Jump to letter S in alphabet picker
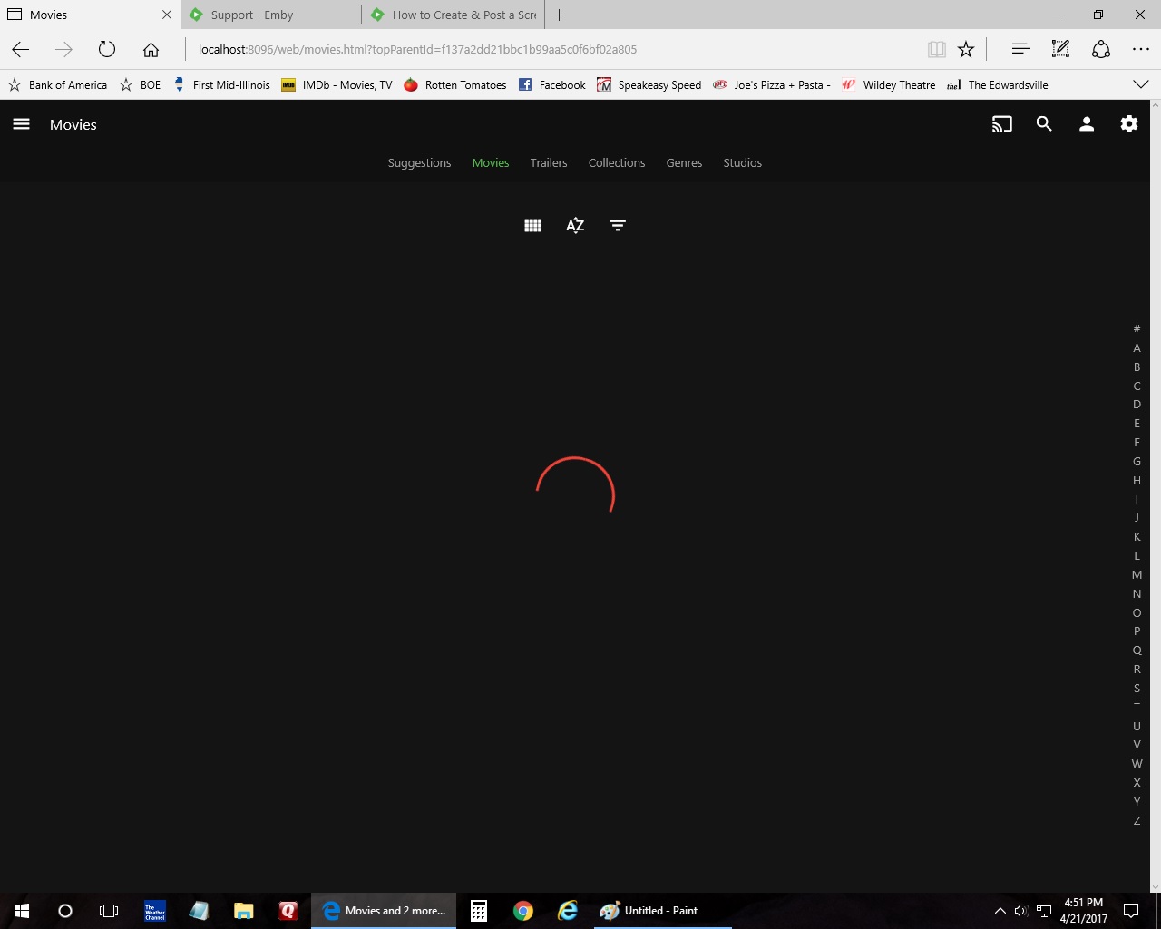Screen dimensions: 1161x929 pos(1137,688)
